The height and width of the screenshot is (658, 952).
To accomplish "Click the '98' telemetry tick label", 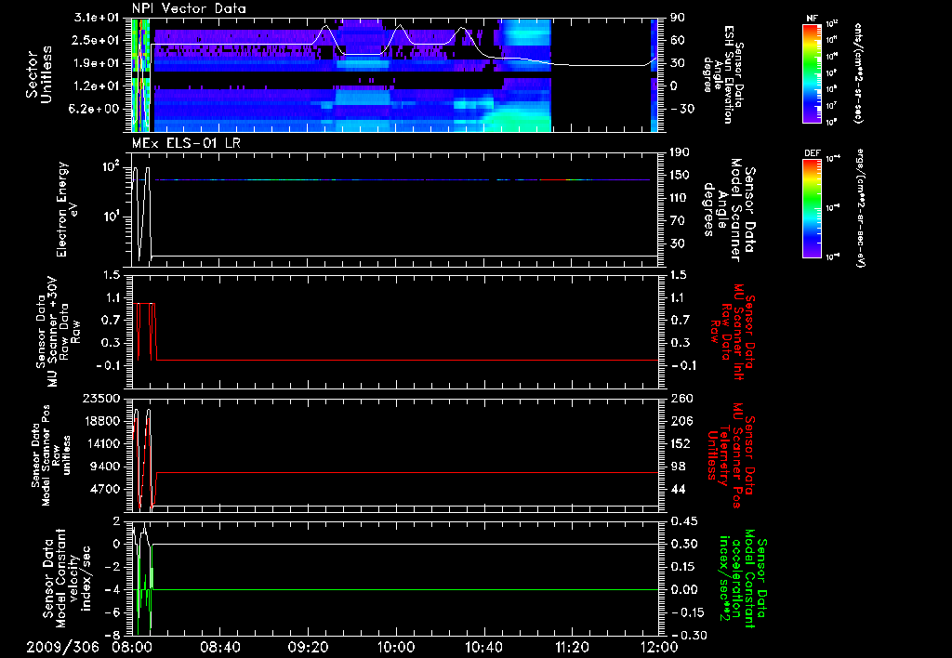I will pyautogui.click(x=678, y=467).
